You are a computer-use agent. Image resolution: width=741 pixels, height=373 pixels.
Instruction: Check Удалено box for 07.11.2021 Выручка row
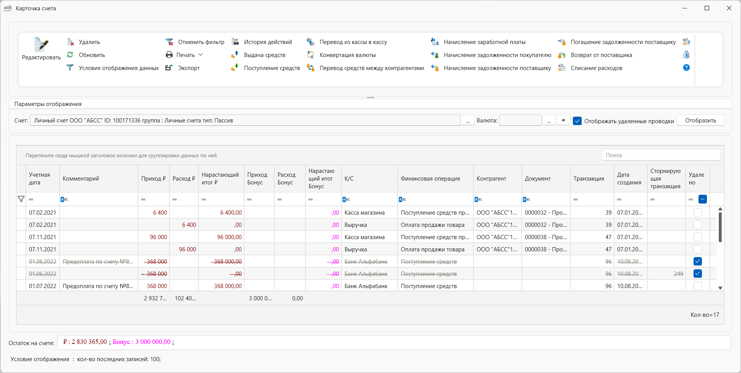click(x=698, y=249)
